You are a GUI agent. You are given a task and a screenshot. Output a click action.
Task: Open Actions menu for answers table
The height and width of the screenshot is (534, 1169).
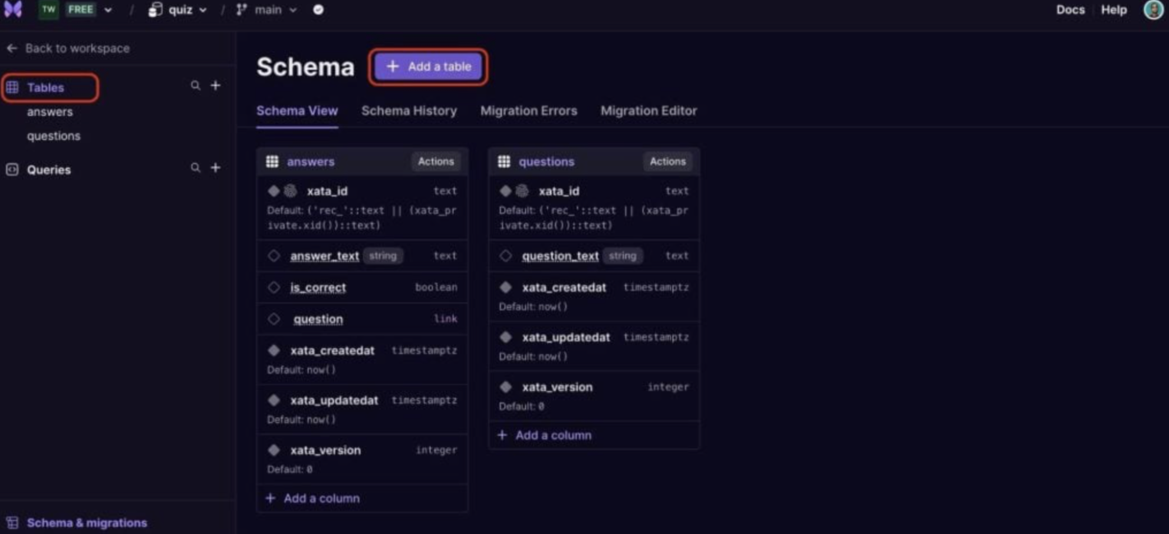click(x=436, y=162)
